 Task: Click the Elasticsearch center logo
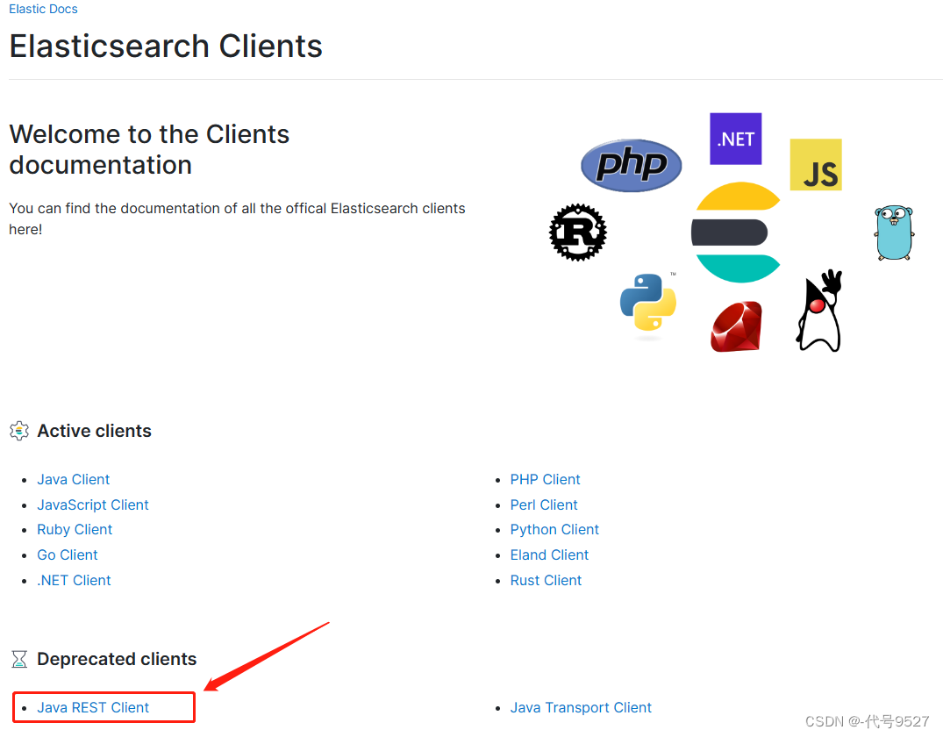pos(735,233)
